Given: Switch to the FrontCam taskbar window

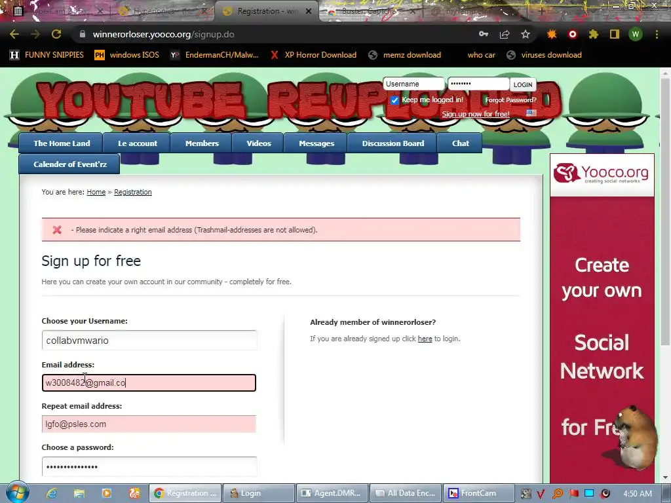Looking at the screenshot, I should pyautogui.click(x=478, y=493).
